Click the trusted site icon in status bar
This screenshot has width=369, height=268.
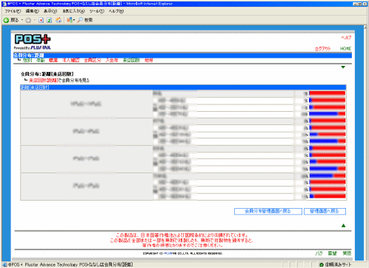322,264
